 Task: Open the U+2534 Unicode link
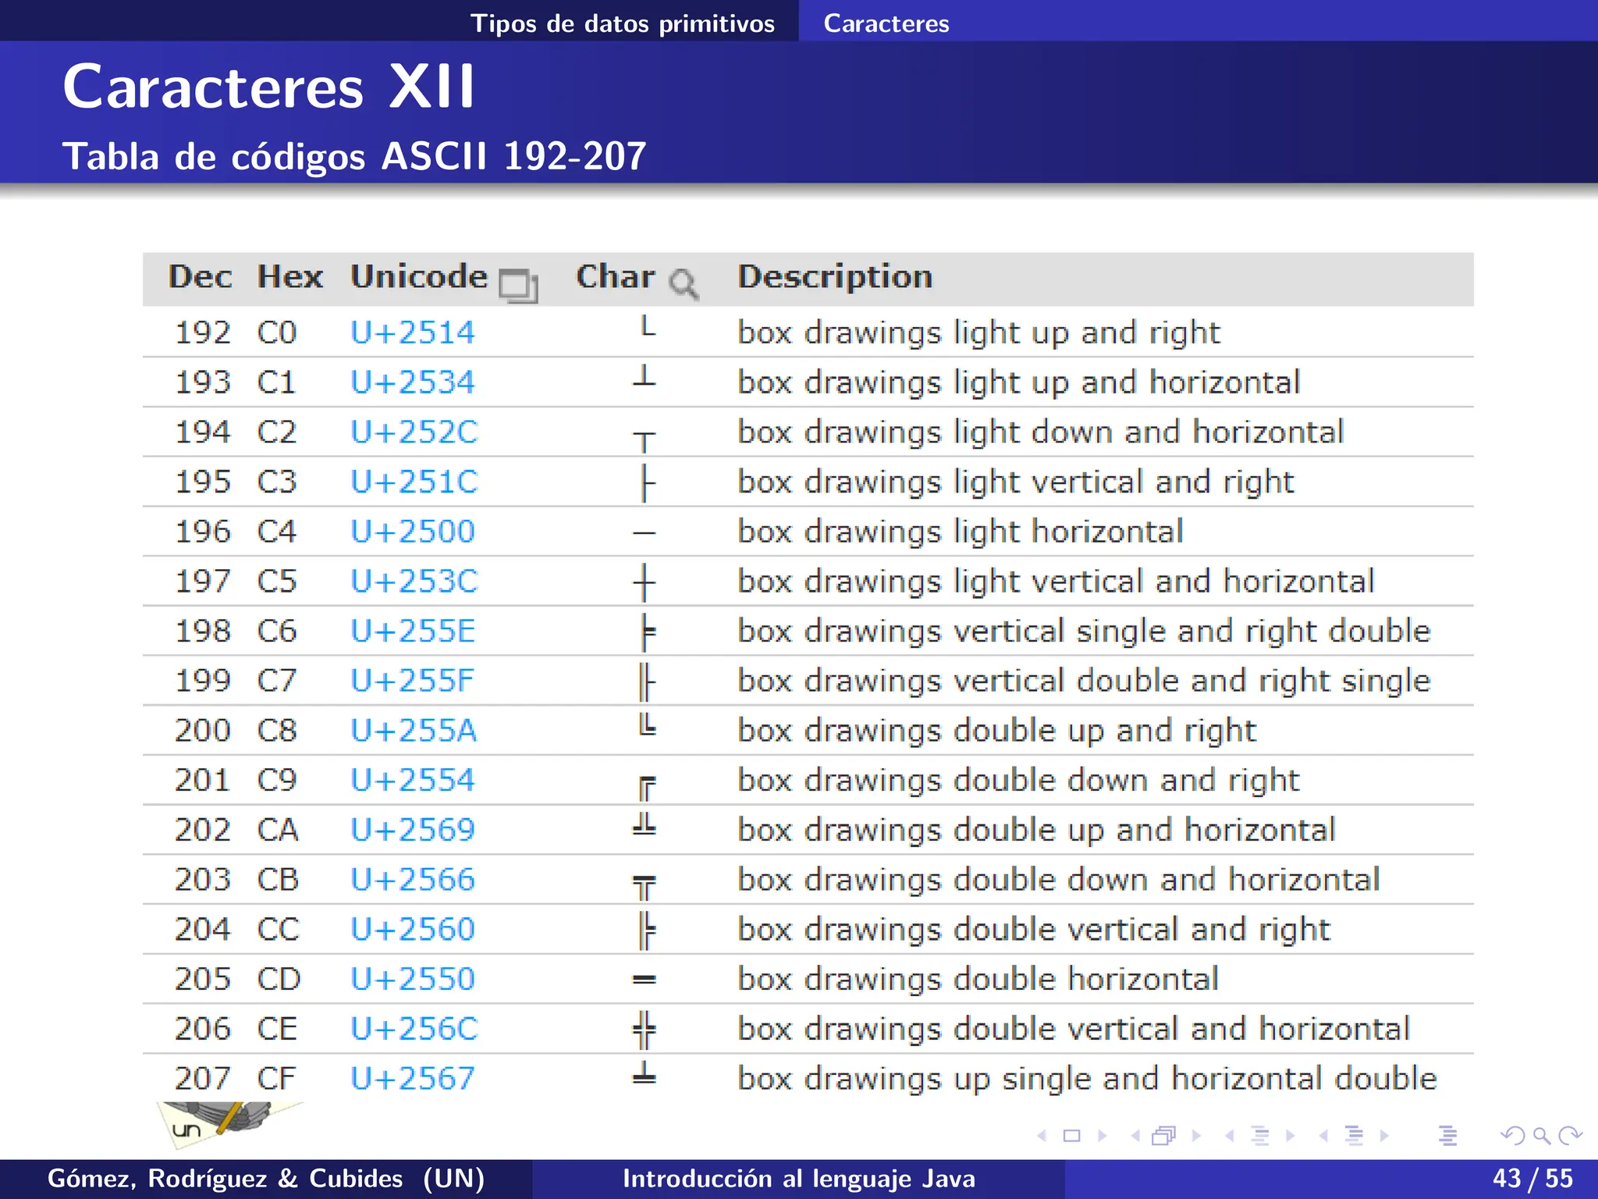tap(413, 382)
